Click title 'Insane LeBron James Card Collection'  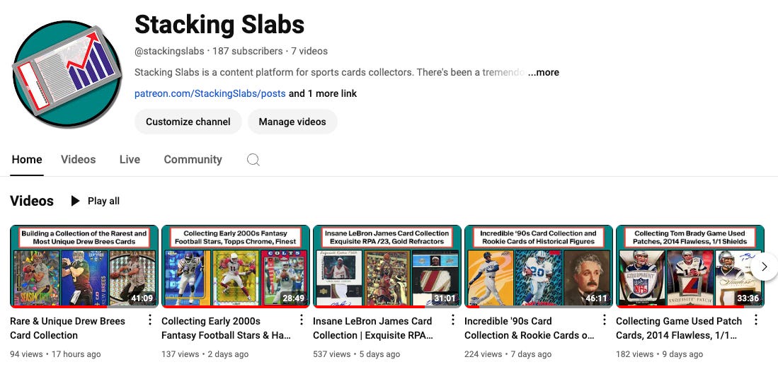(373, 328)
